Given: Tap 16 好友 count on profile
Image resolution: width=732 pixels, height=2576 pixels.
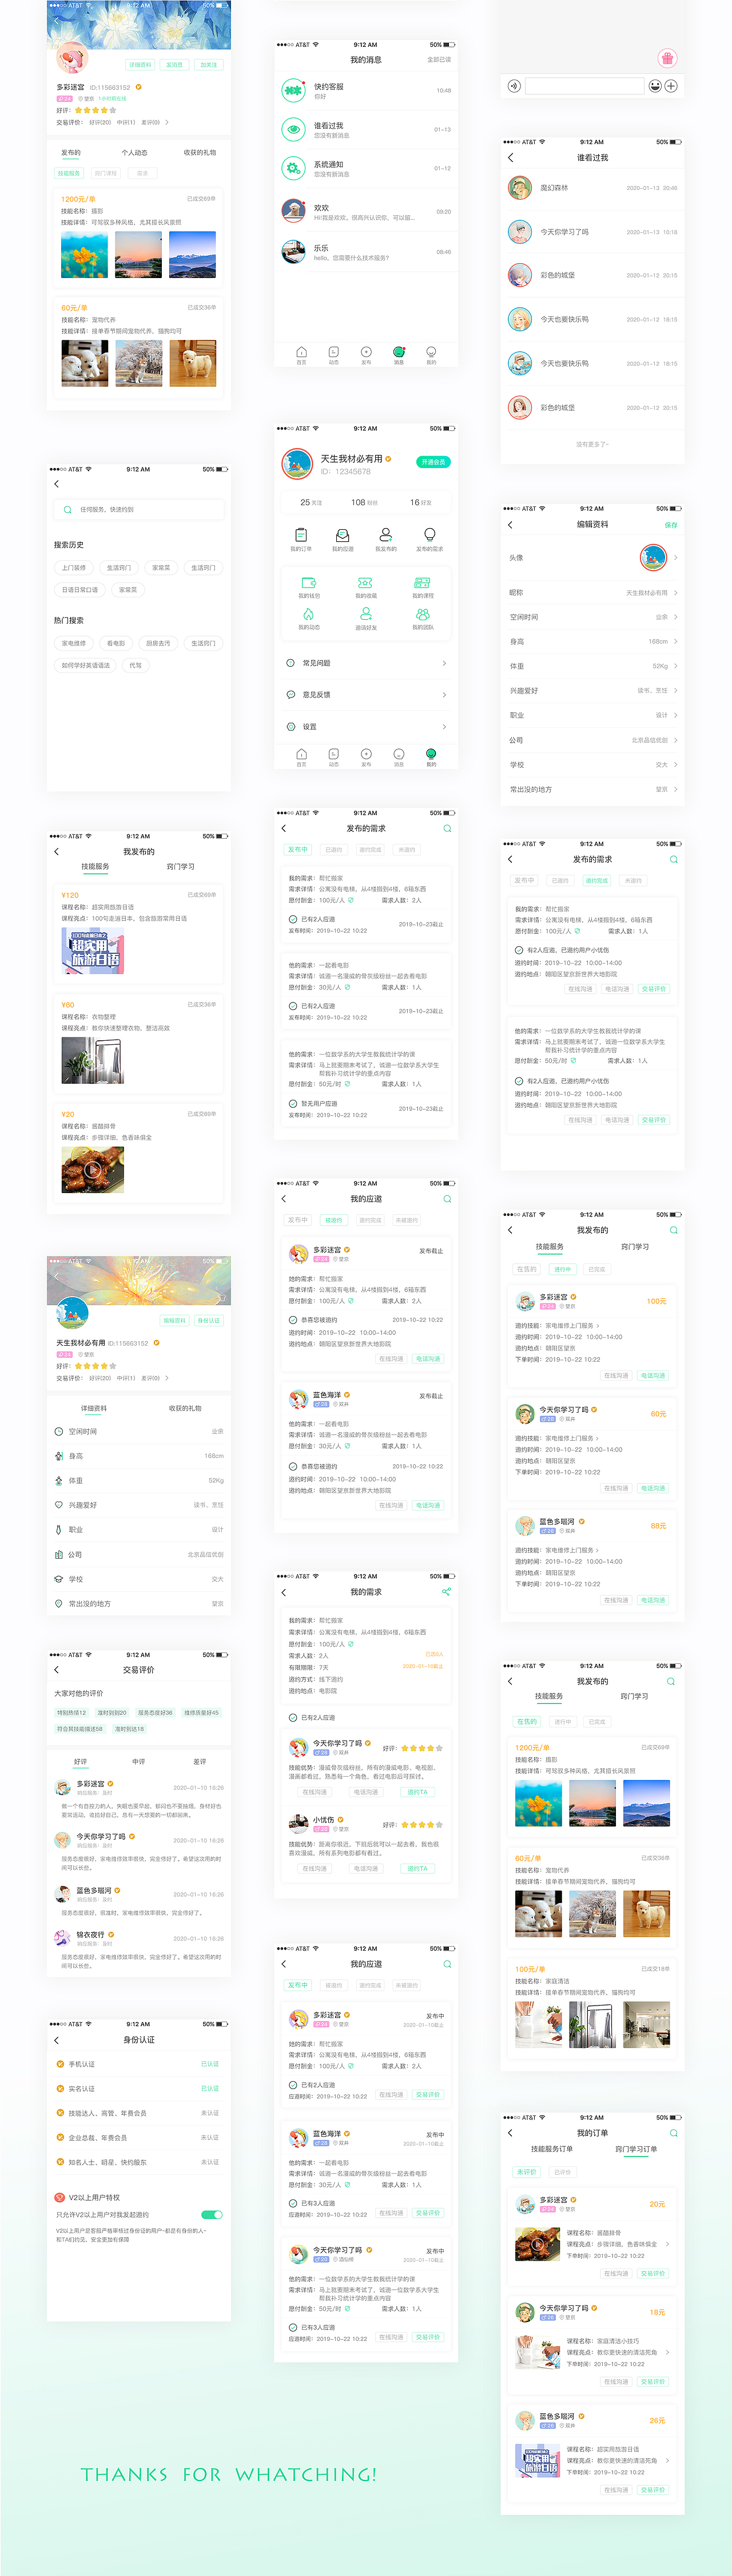Looking at the screenshot, I should 421,503.
